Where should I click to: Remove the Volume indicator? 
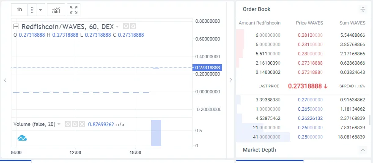pyautogui.click(x=82, y=124)
